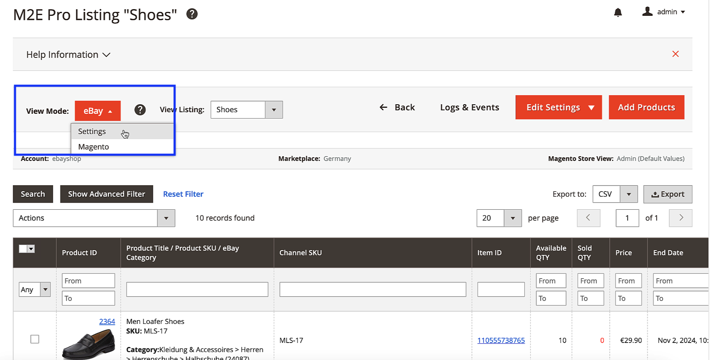
Task: Go to previous page arrow
Action: click(x=588, y=218)
